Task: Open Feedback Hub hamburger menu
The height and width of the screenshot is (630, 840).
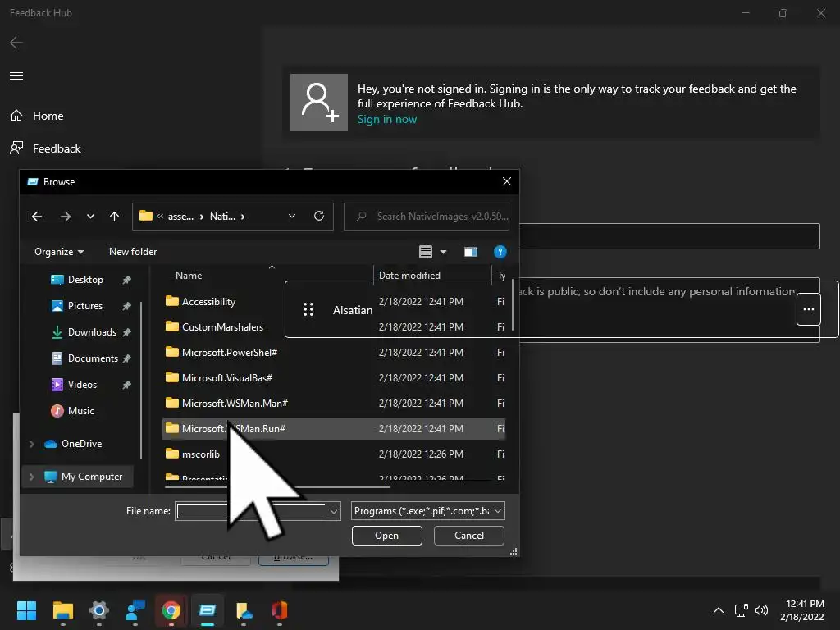Action: [x=16, y=75]
